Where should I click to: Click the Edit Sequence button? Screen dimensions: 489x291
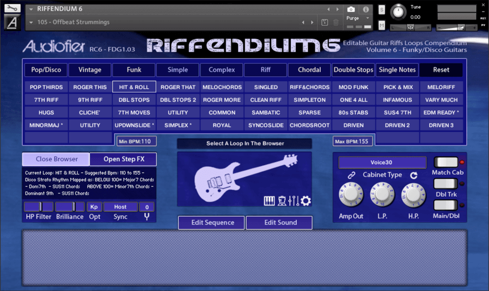pos(211,222)
